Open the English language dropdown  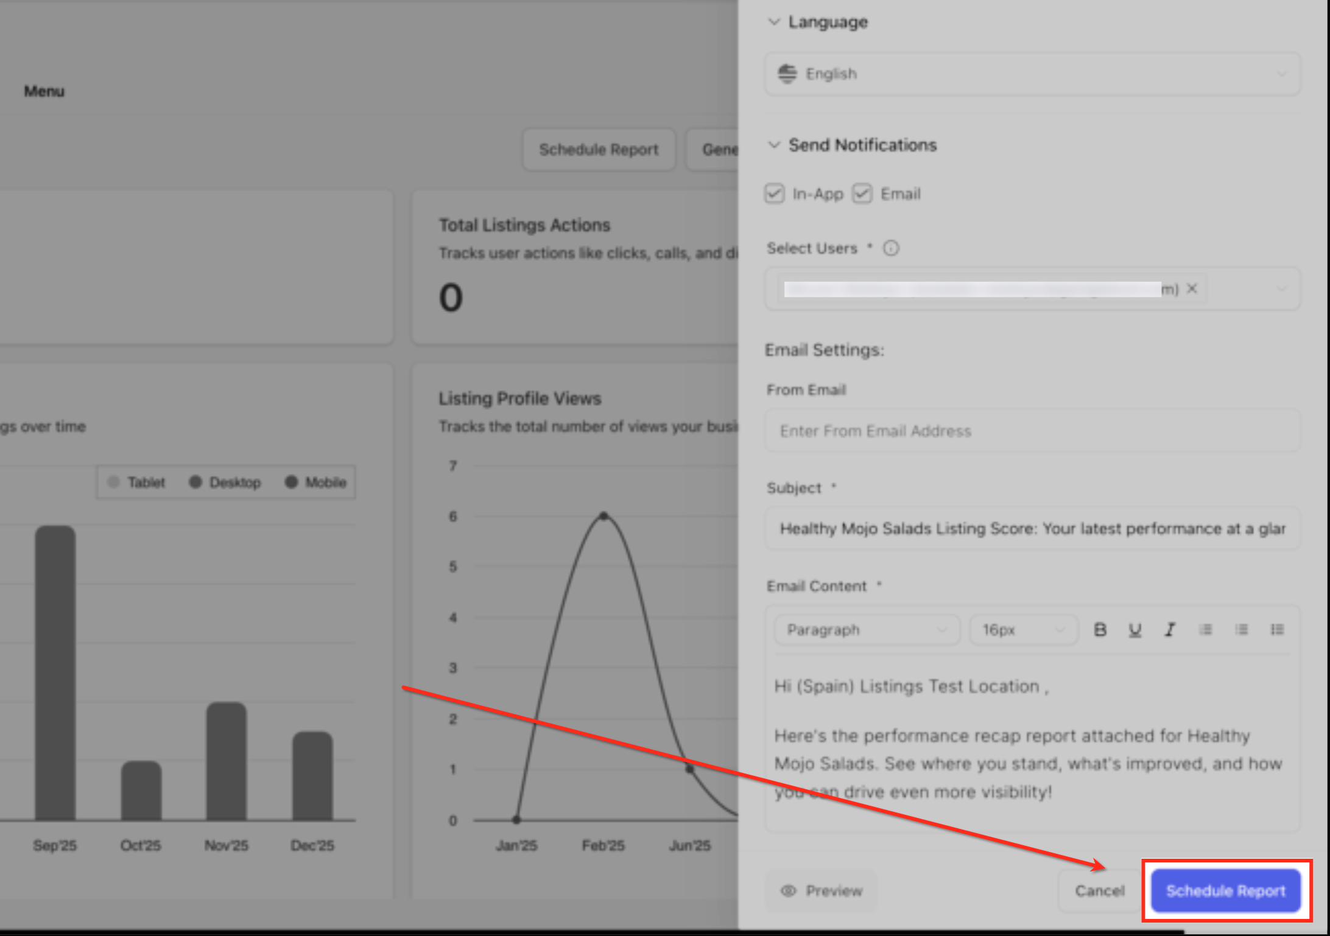tap(1033, 74)
